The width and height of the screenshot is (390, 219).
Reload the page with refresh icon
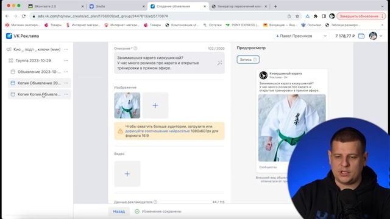coord(24,16)
